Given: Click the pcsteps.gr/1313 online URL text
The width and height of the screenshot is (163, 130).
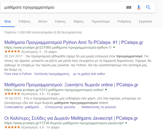Looking at the screenshot, I should pyautogui.click(x=54, y=90).
